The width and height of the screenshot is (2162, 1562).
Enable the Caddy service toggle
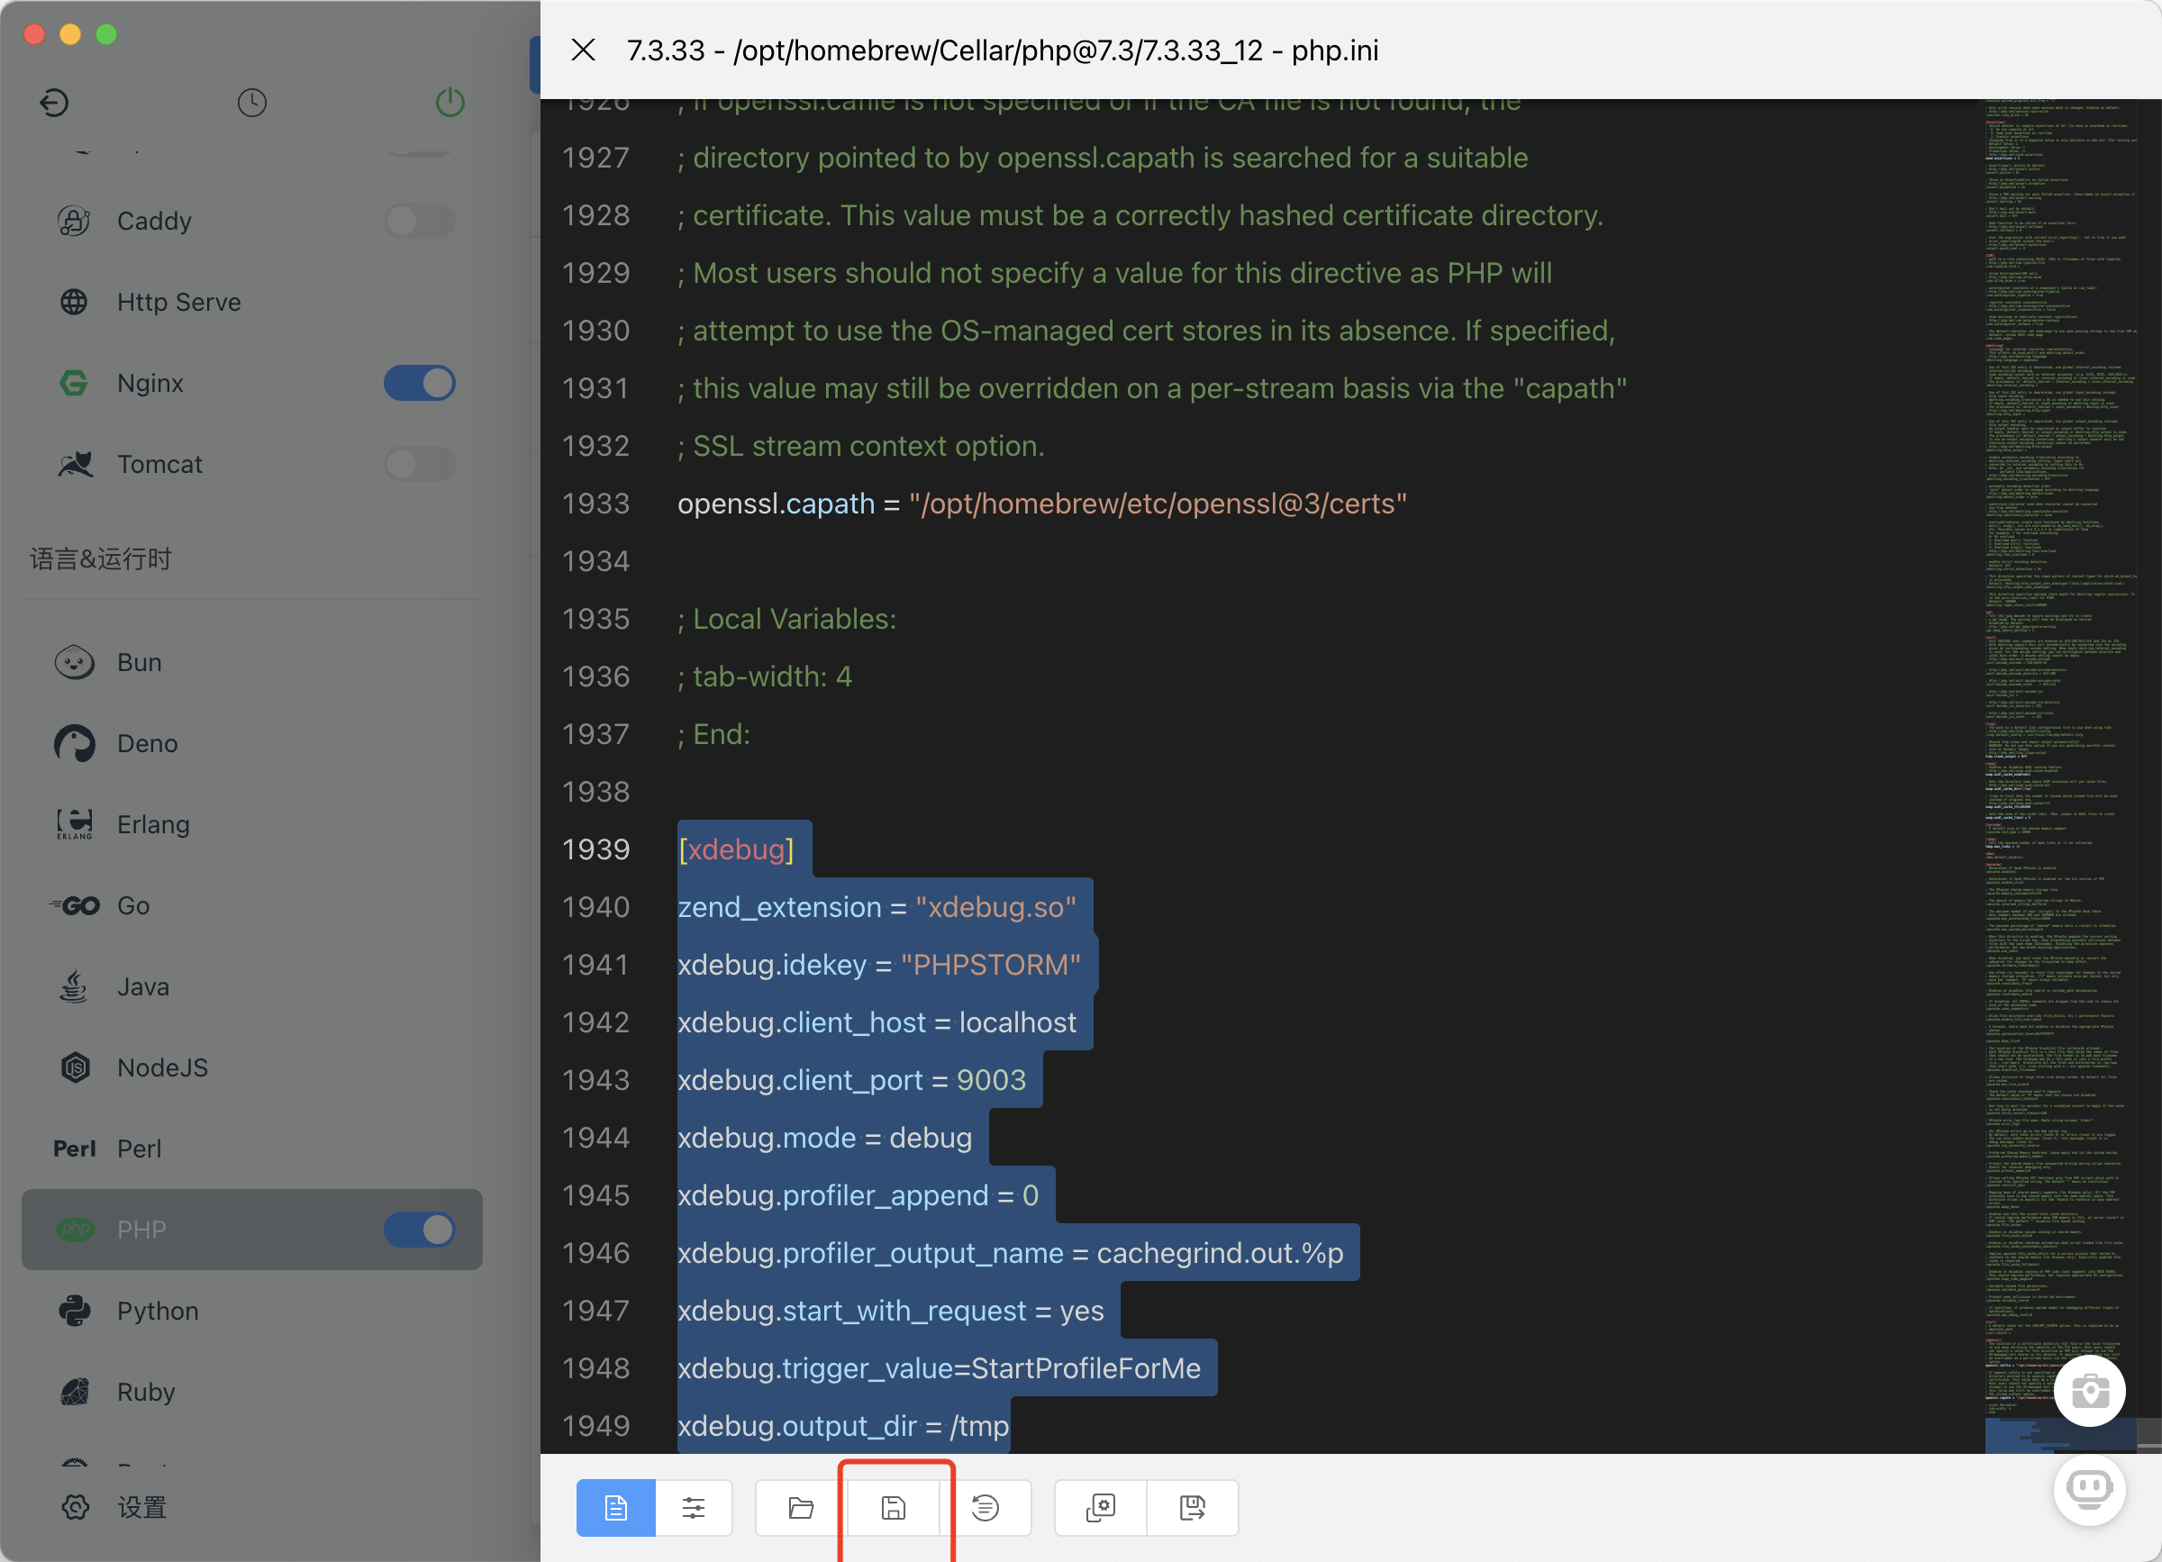(x=420, y=221)
